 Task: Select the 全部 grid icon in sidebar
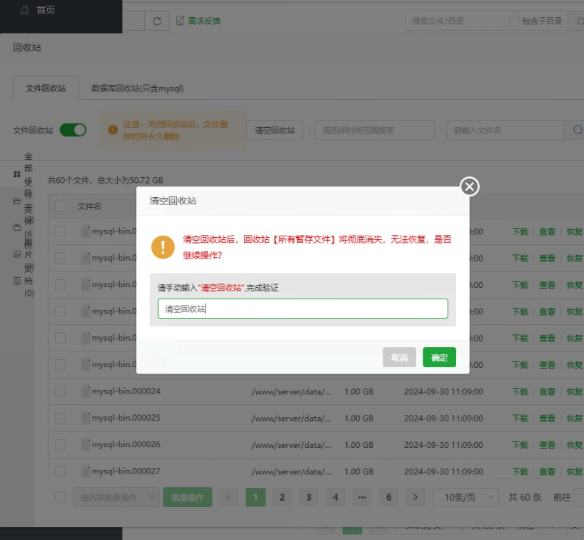(x=16, y=174)
